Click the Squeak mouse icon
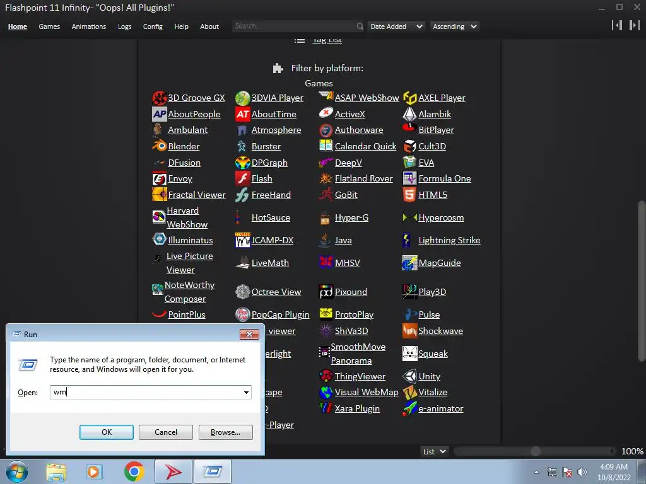This screenshot has width=646, height=484. coord(409,354)
